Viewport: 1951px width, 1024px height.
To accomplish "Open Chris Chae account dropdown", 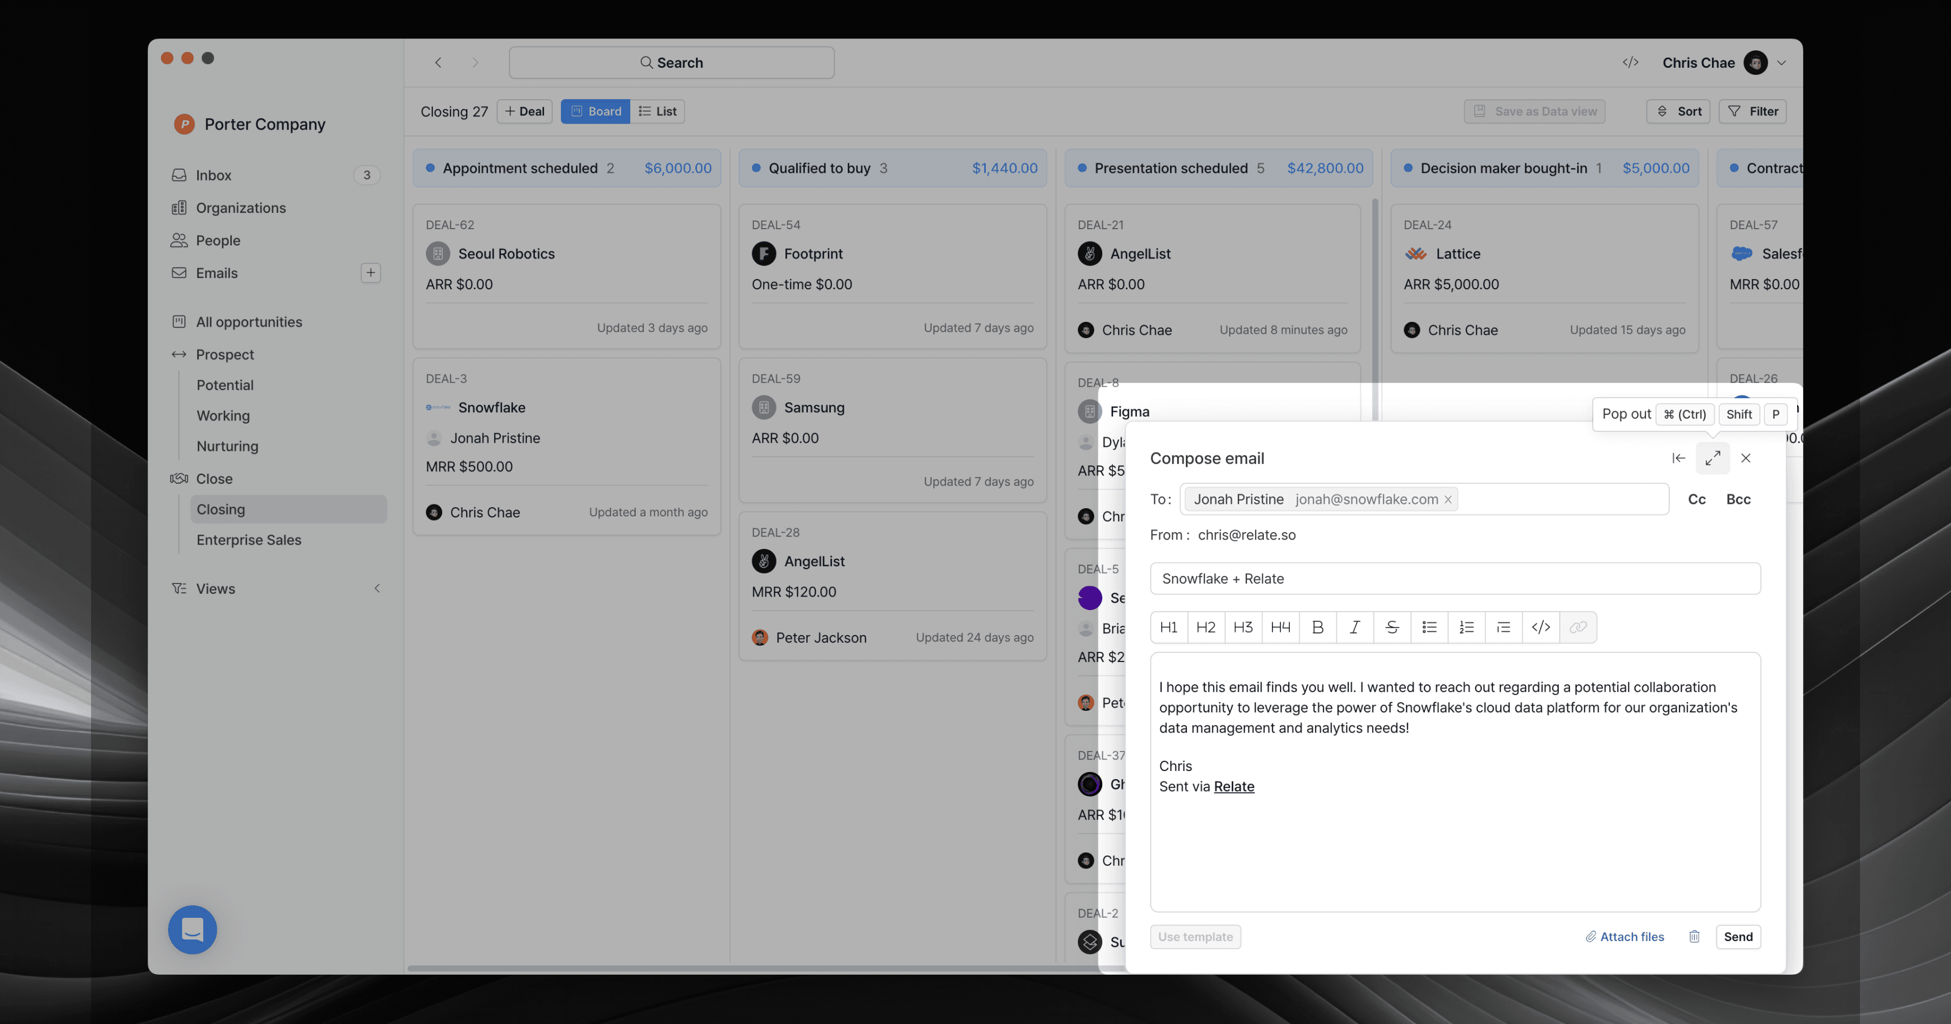I will 1781,63.
